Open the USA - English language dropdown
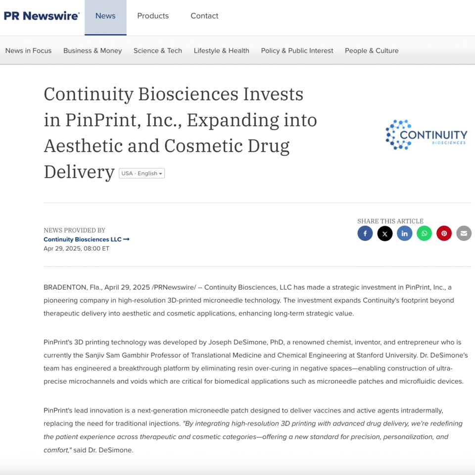The width and height of the screenshot is (475, 475). click(x=142, y=173)
